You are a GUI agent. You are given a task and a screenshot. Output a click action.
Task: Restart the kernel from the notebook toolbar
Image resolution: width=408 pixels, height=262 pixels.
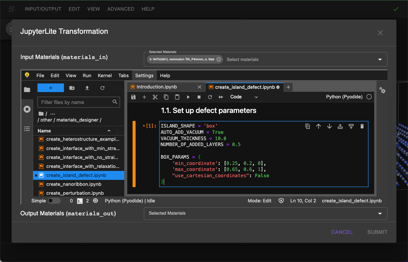(x=210, y=97)
